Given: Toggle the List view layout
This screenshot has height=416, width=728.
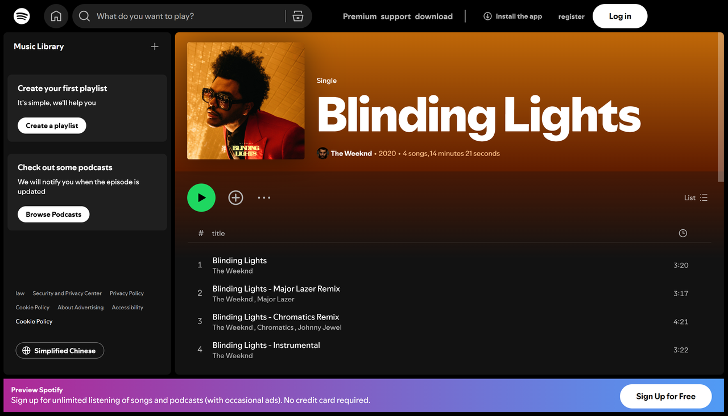Looking at the screenshot, I should [x=704, y=198].
